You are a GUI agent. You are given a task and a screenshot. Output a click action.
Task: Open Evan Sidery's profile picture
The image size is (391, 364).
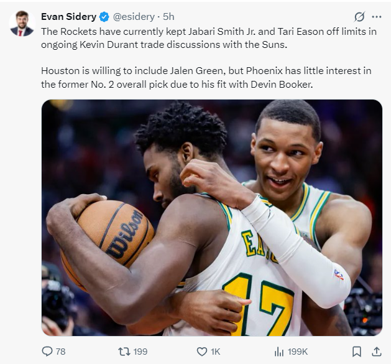22,23
